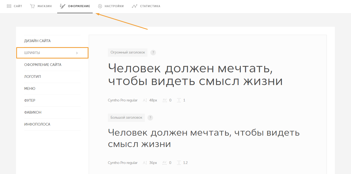Select Оформление сайта in sidebar

coord(43,65)
